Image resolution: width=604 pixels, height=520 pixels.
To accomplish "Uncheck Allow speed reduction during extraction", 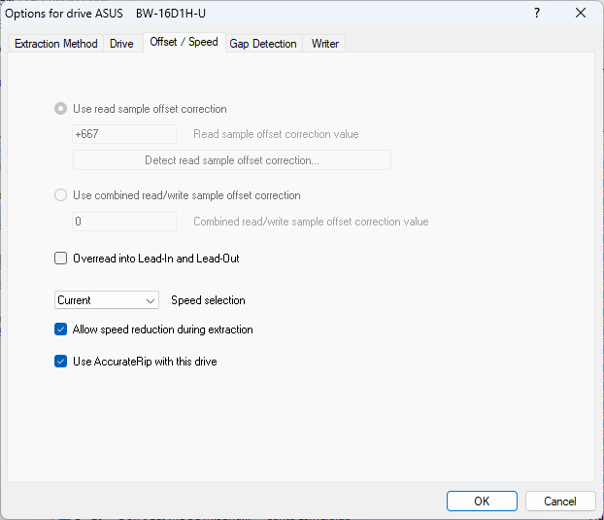I will 60,329.
